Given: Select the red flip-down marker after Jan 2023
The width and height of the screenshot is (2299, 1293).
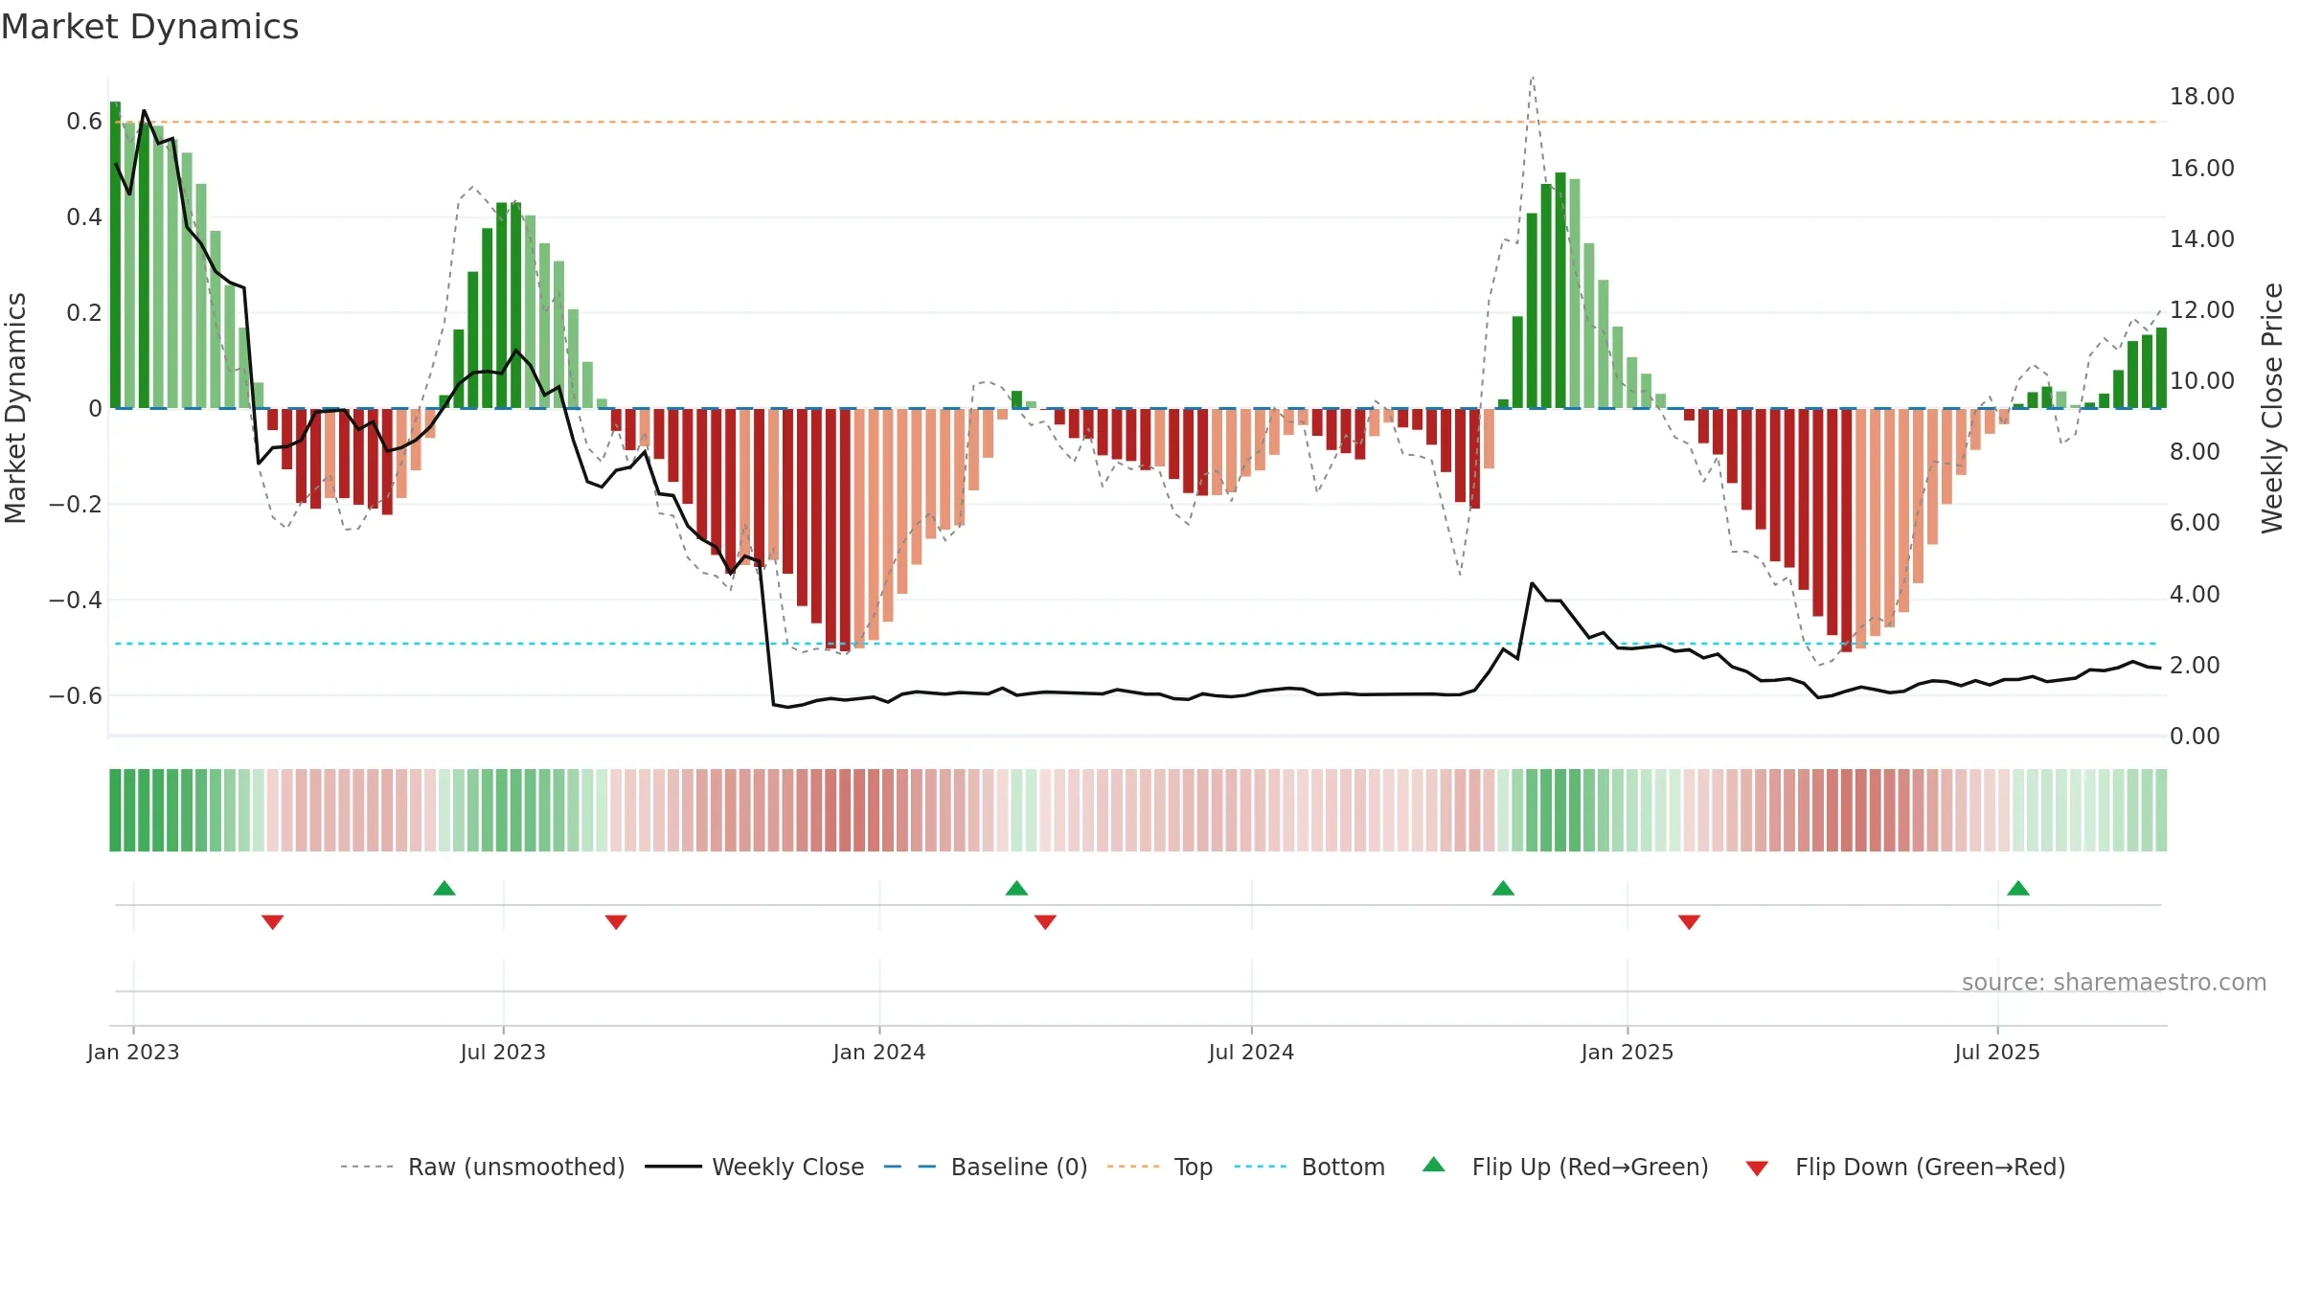Looking at the screenshot, I should click(272, 922).
